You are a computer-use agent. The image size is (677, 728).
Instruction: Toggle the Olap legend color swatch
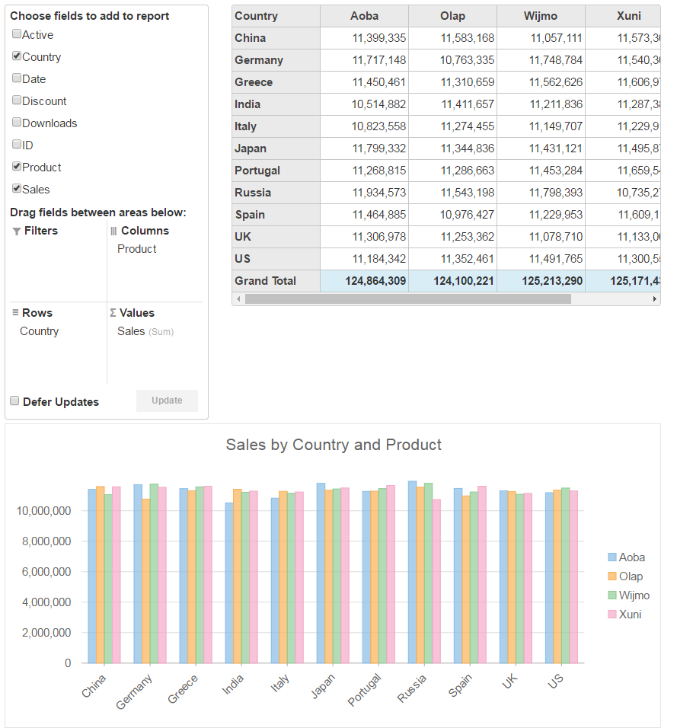[612, 576]
